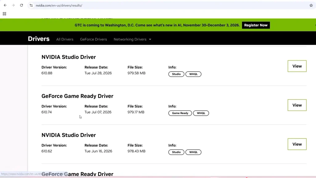Click the file size 979.17 MB
The width and height of the screenshot is (316, 178).
(136, 112)
